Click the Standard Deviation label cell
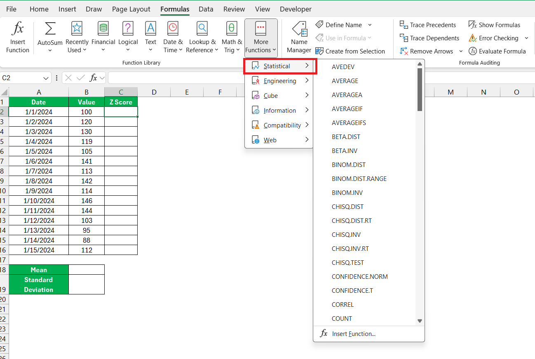This screenshot has width=535, height=359. [39, 285]
